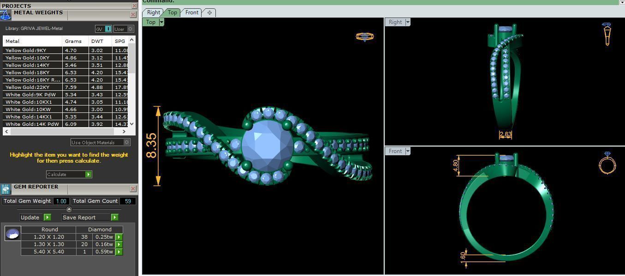Screen dimensions: 625x276
Task: Select the Yellow Gold:9KY row
Action: (65, 50)
